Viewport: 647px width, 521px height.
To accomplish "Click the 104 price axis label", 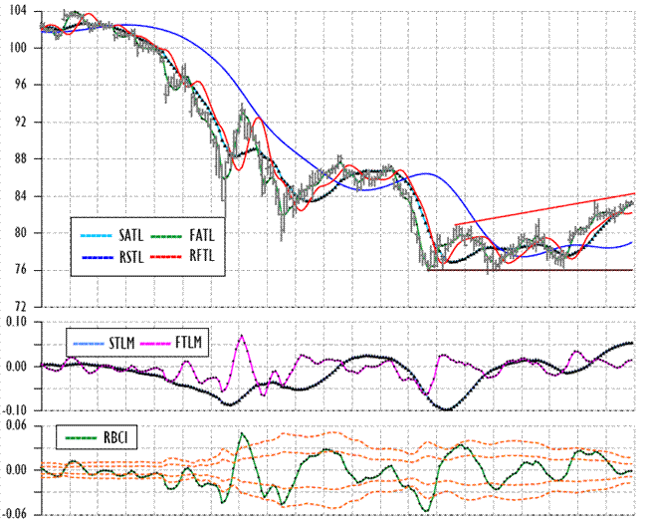I will point(16,11).
